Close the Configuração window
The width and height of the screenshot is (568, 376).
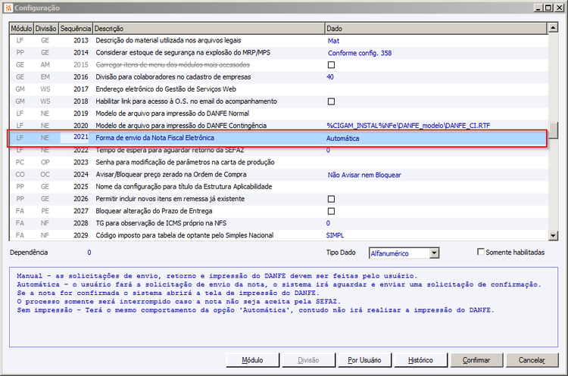coord(560,8)
